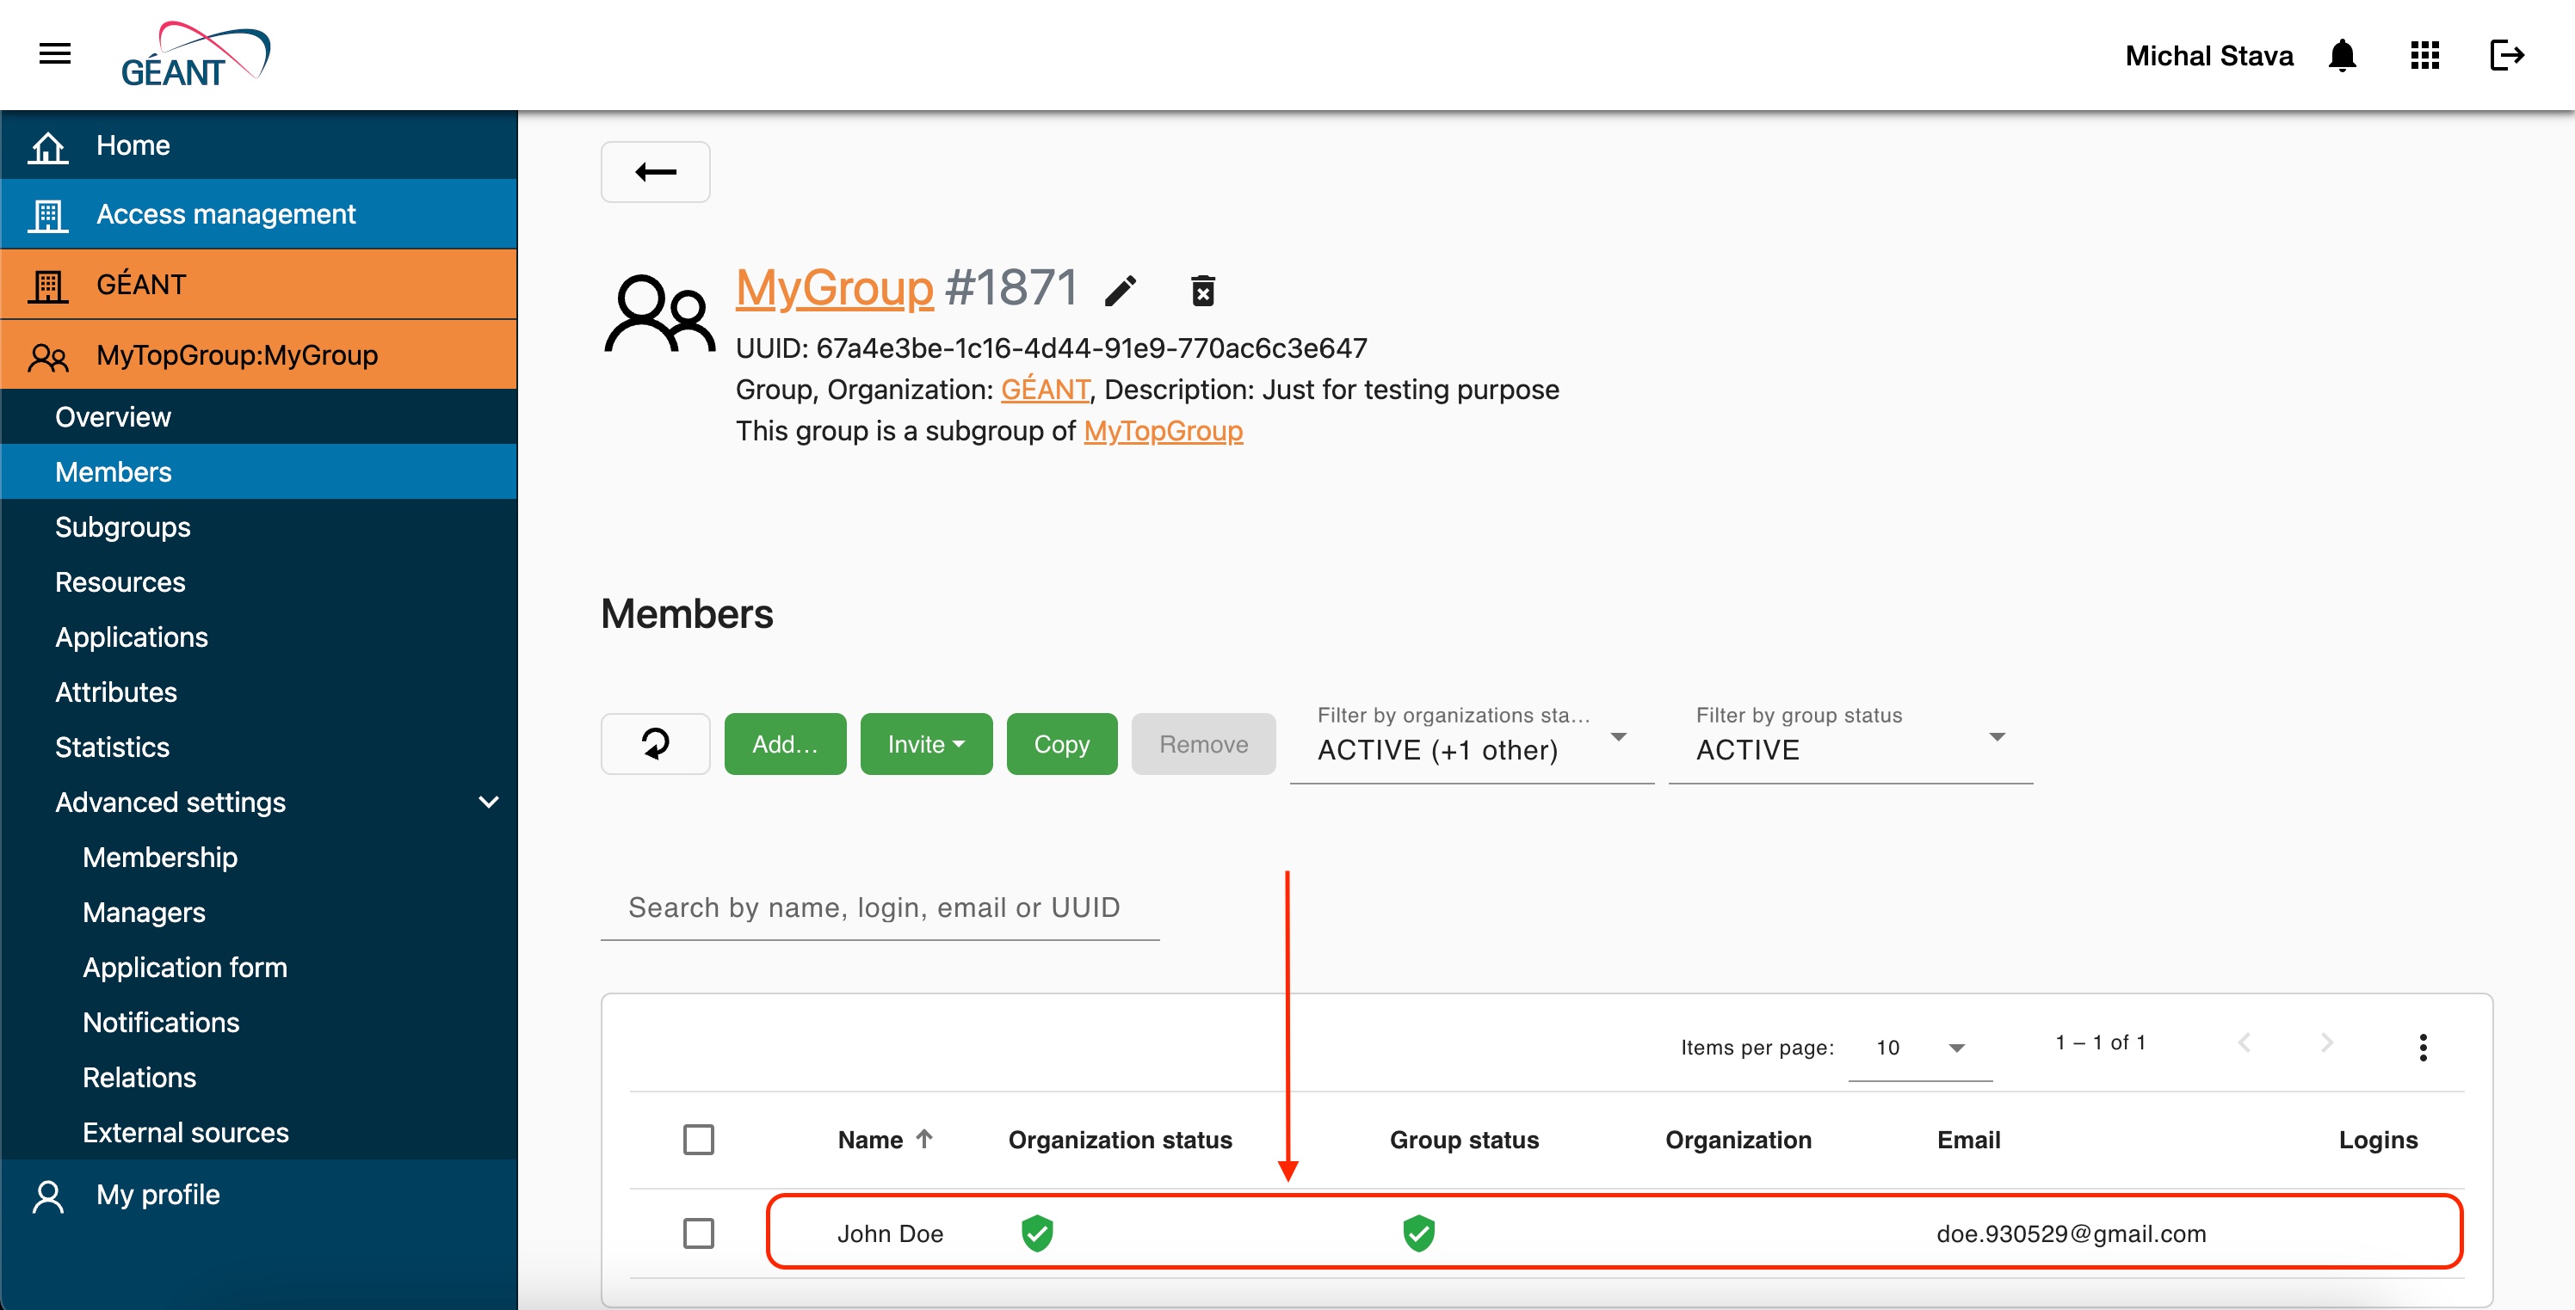This screenshot has width=2575, height=1310.
Task: Open table options three-dot menu
Action: tap(2423, 1047)
